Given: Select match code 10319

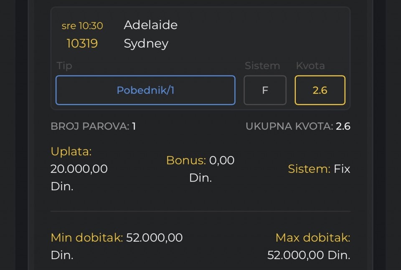Looking at the screenshot, I should pos(82,43).
